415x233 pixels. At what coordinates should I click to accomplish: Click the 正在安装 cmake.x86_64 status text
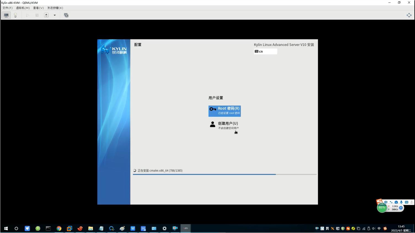160,170
